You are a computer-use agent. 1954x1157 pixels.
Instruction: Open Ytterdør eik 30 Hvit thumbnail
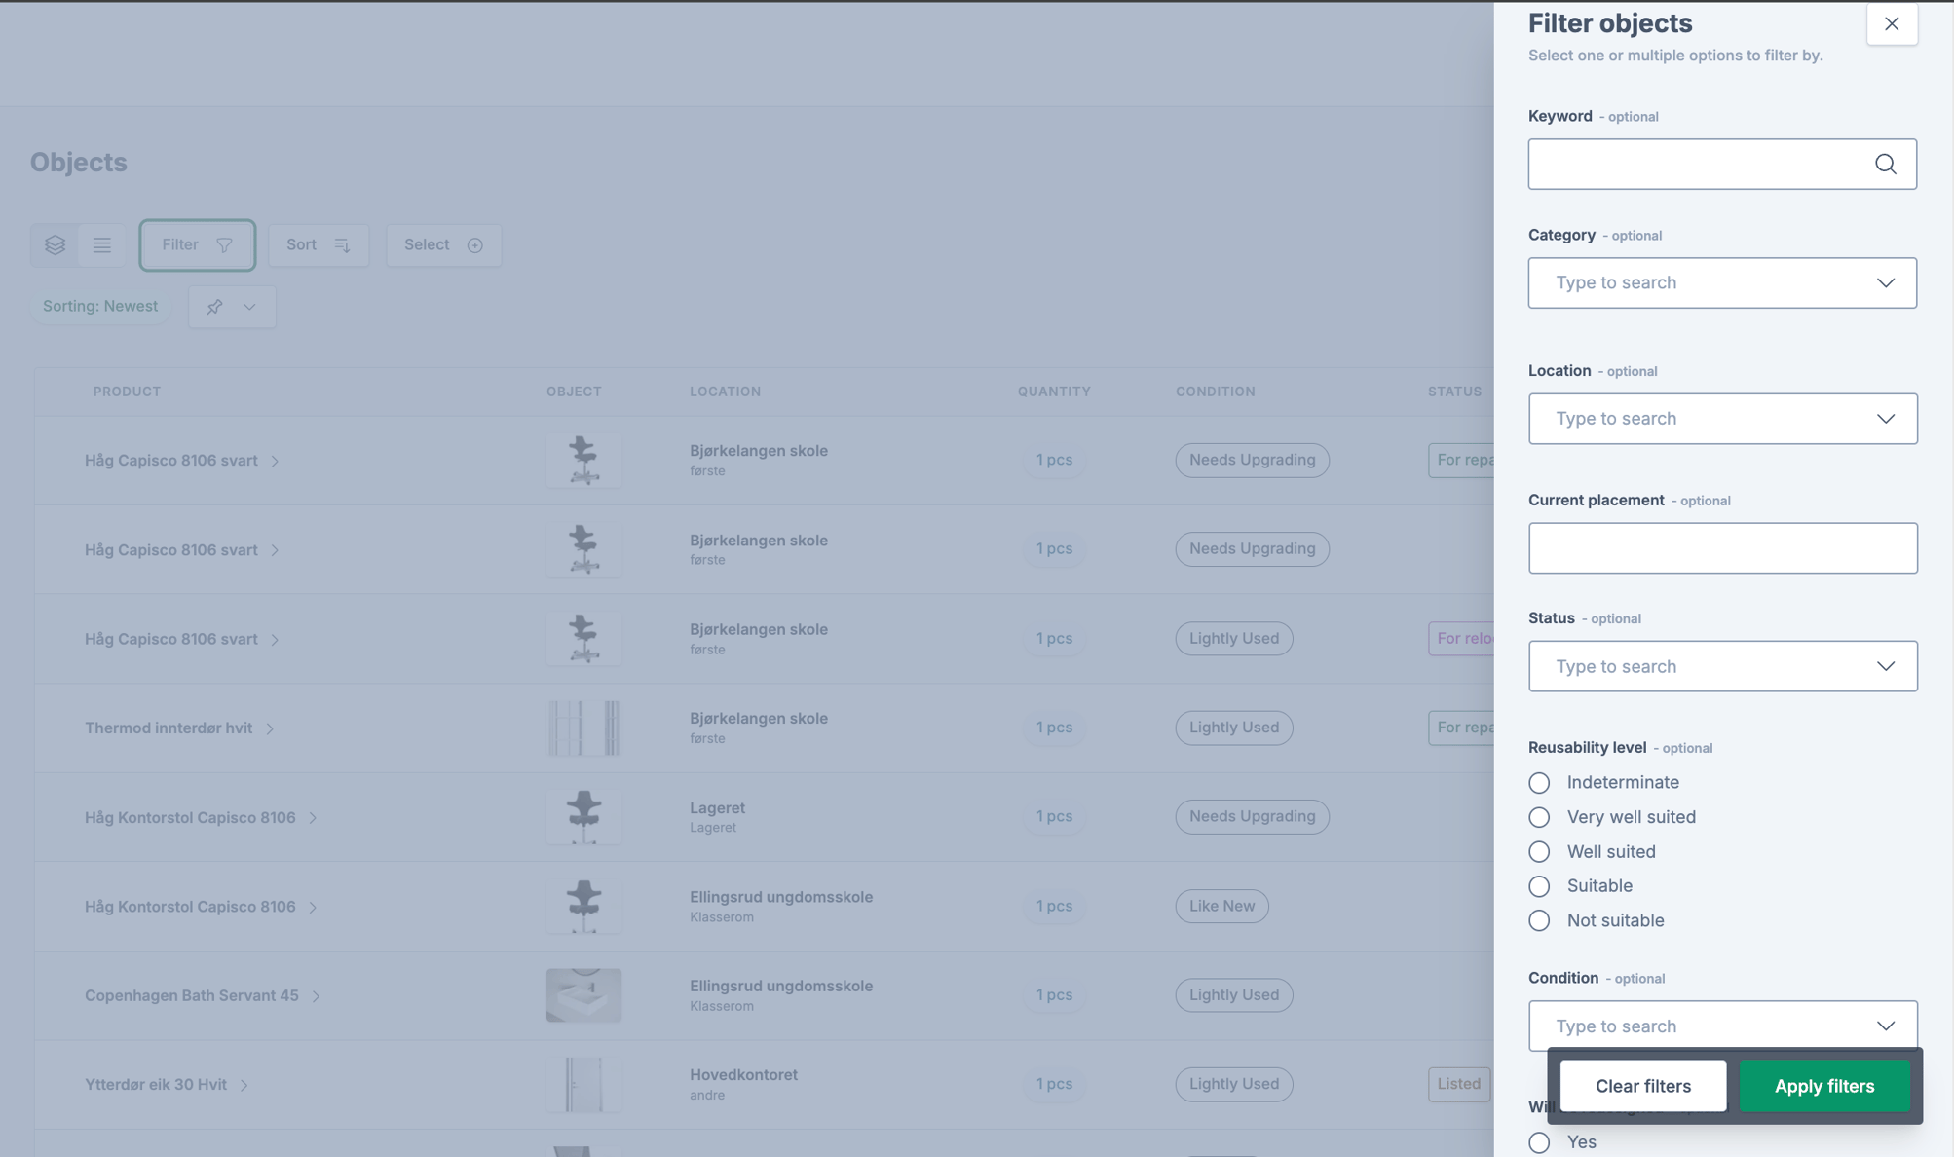coord(583,1084)
